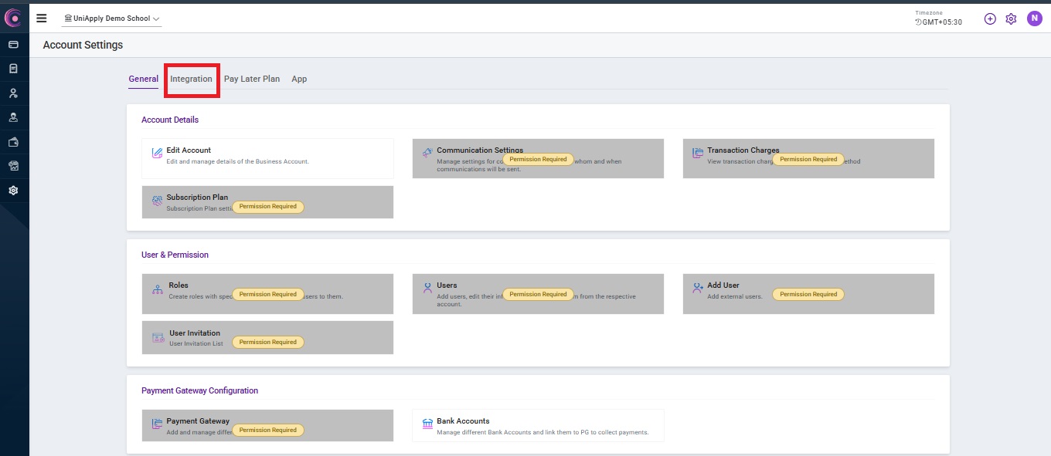Viewport: 1051px width, 456px height.
Task: Open the hamburger menu
Action: (x=42, y=19)
